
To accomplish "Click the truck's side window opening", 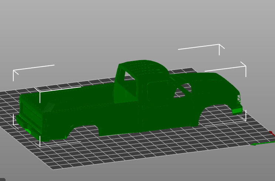I will (160, 91).
